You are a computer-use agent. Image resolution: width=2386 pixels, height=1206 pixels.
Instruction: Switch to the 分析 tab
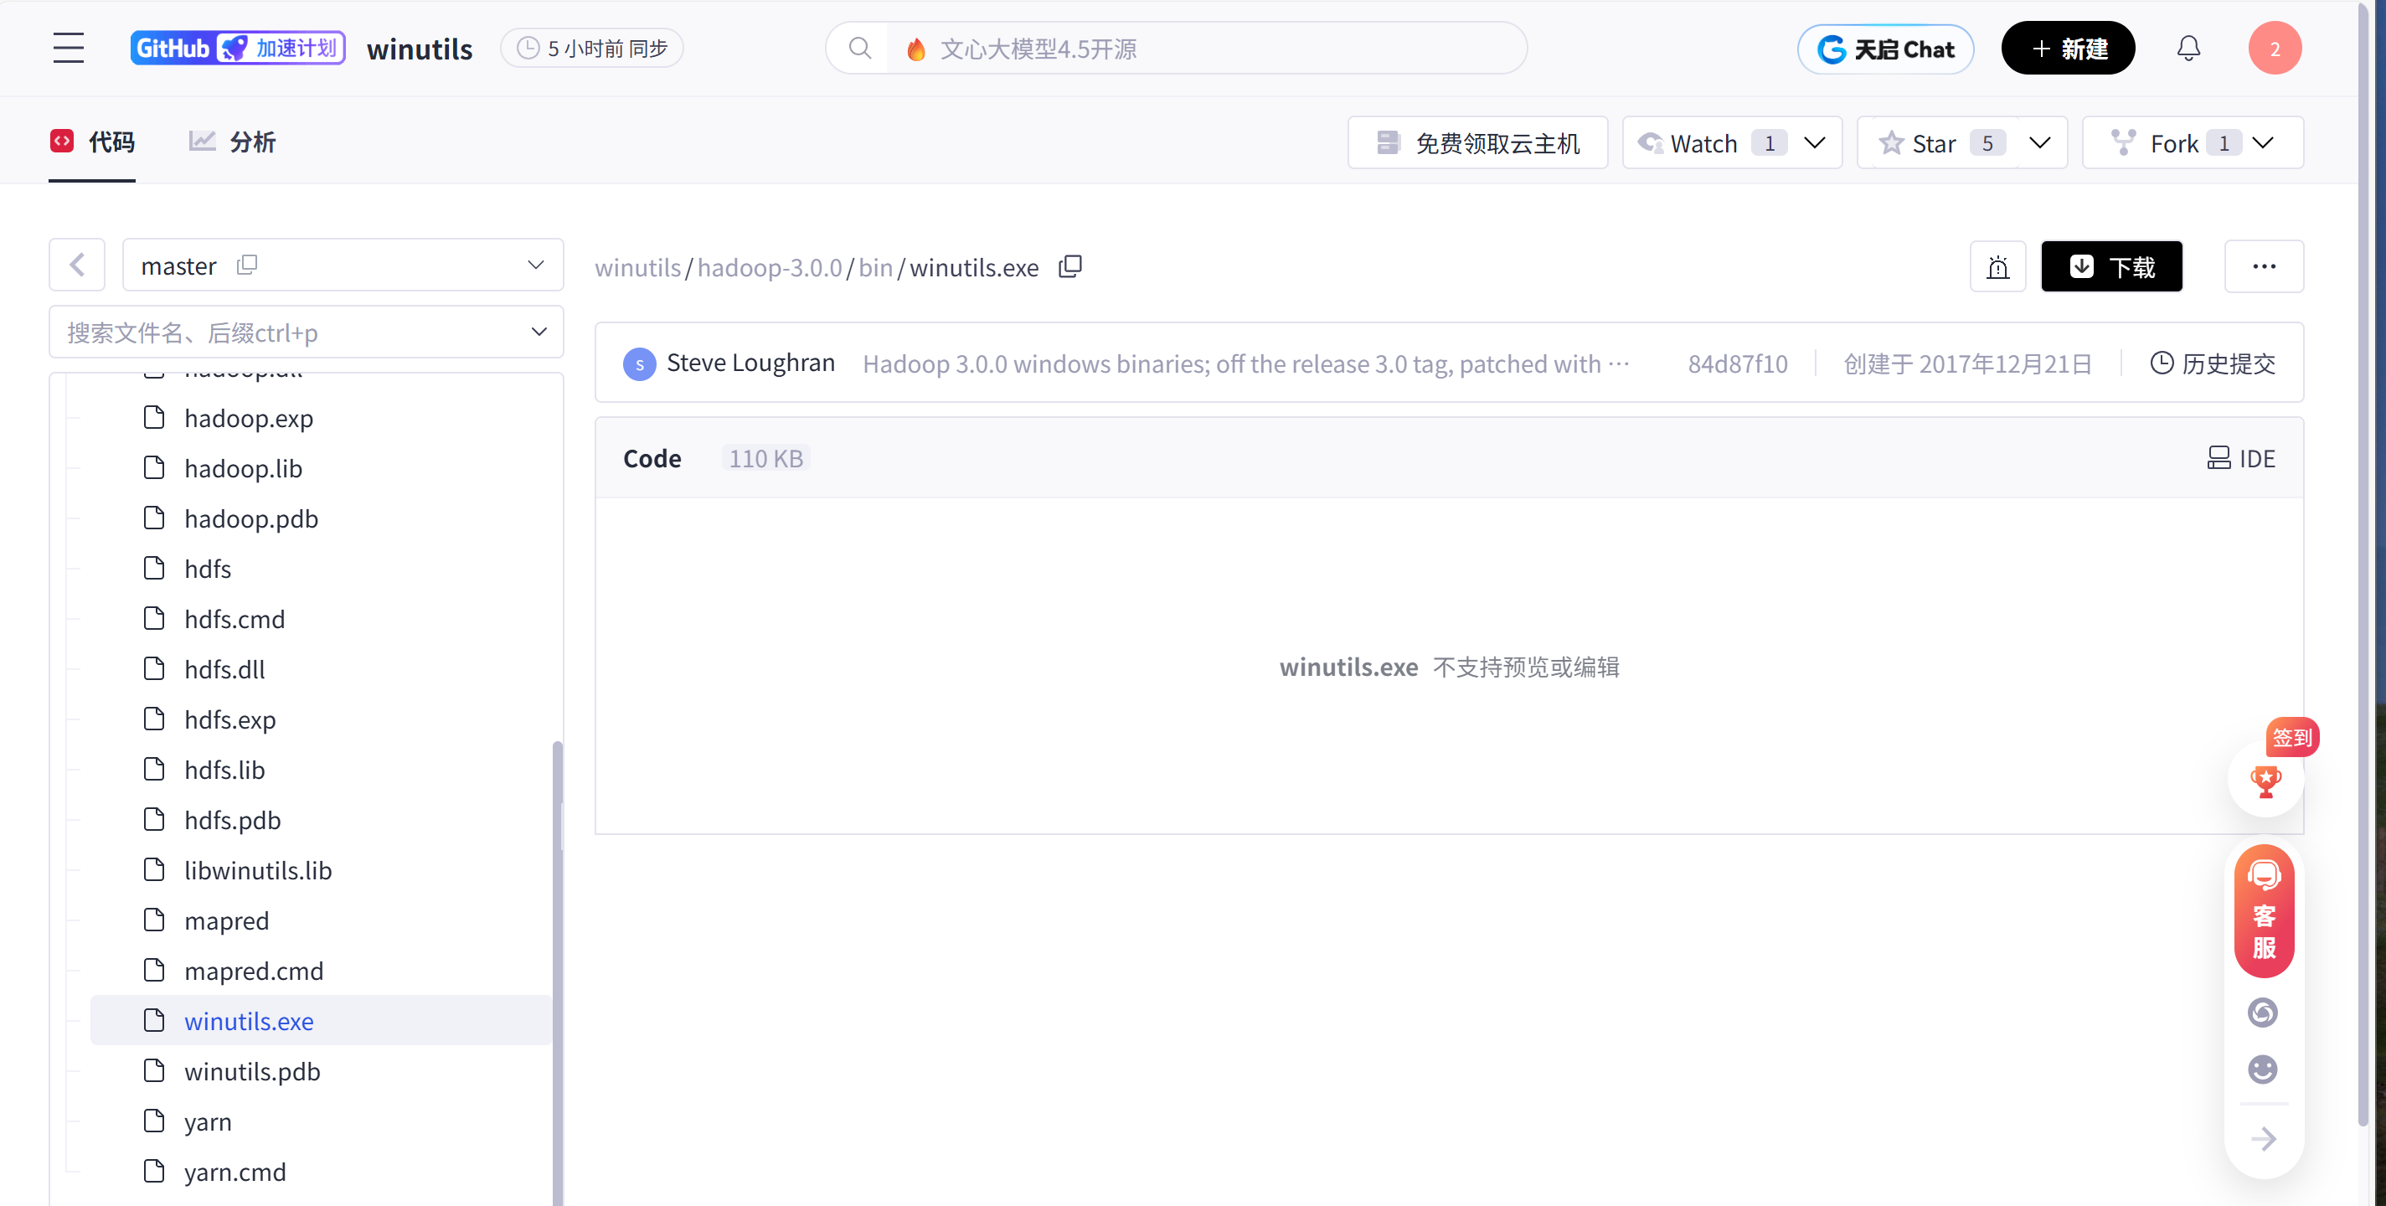(x=230, y=142)
